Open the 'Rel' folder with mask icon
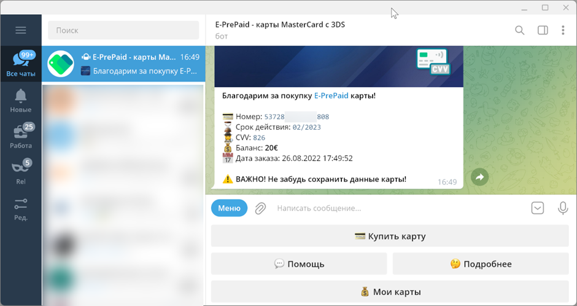Image resolution: width=577 pixels, height=306 pixels. (x=21, y=172)
